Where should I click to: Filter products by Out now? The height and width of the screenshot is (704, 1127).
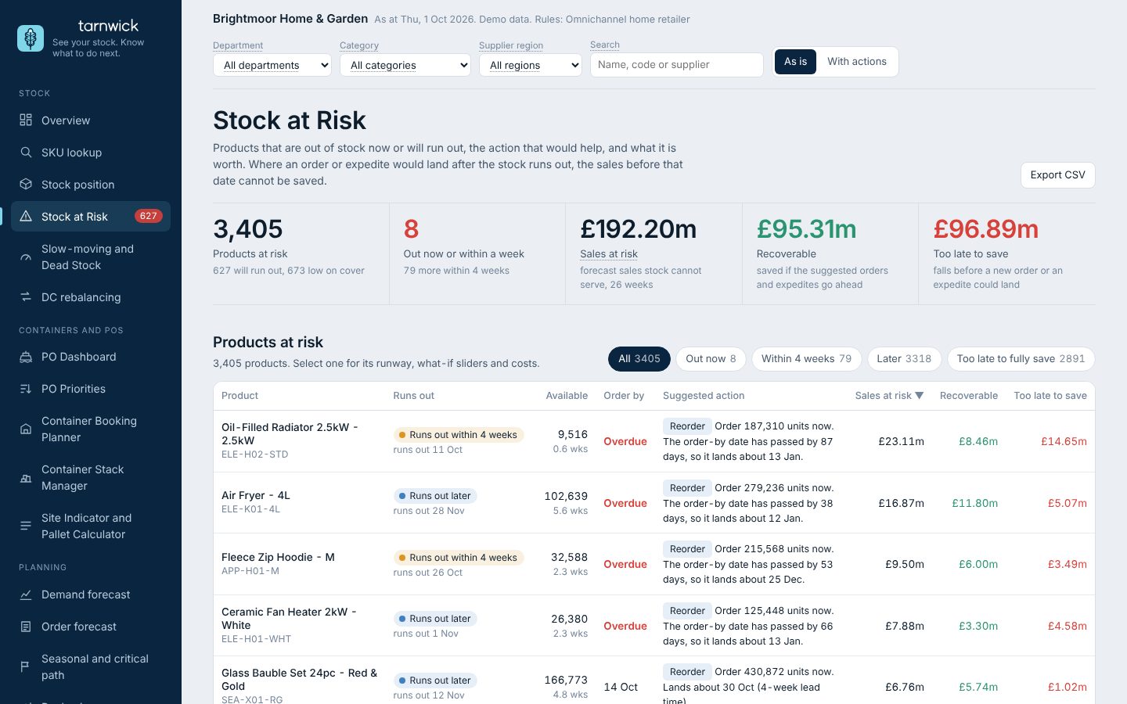[711, 359]
